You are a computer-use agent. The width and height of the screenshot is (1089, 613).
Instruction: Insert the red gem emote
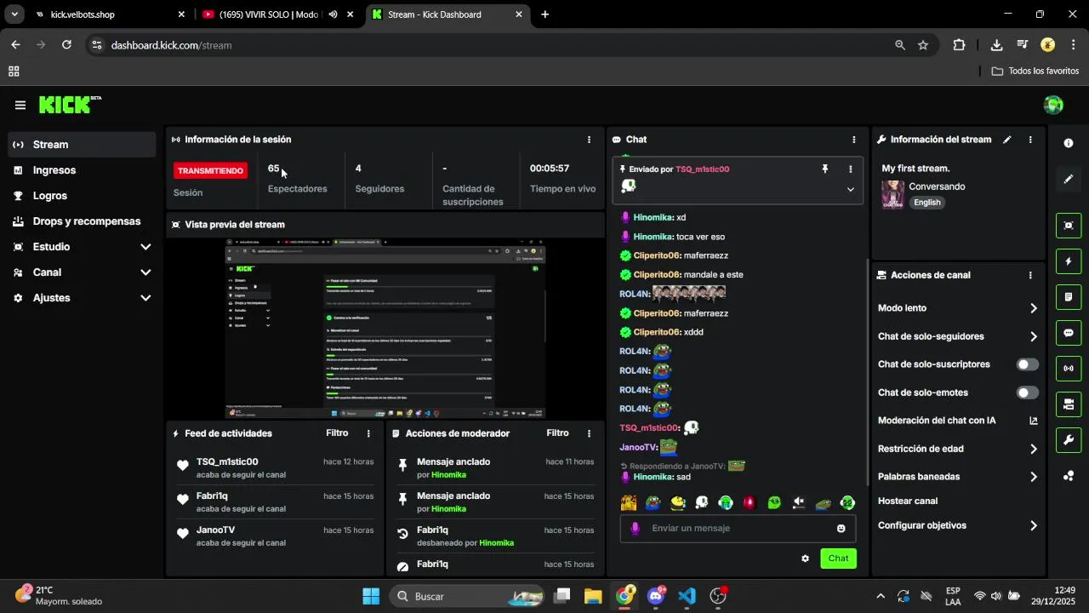(x=750, y=503)
